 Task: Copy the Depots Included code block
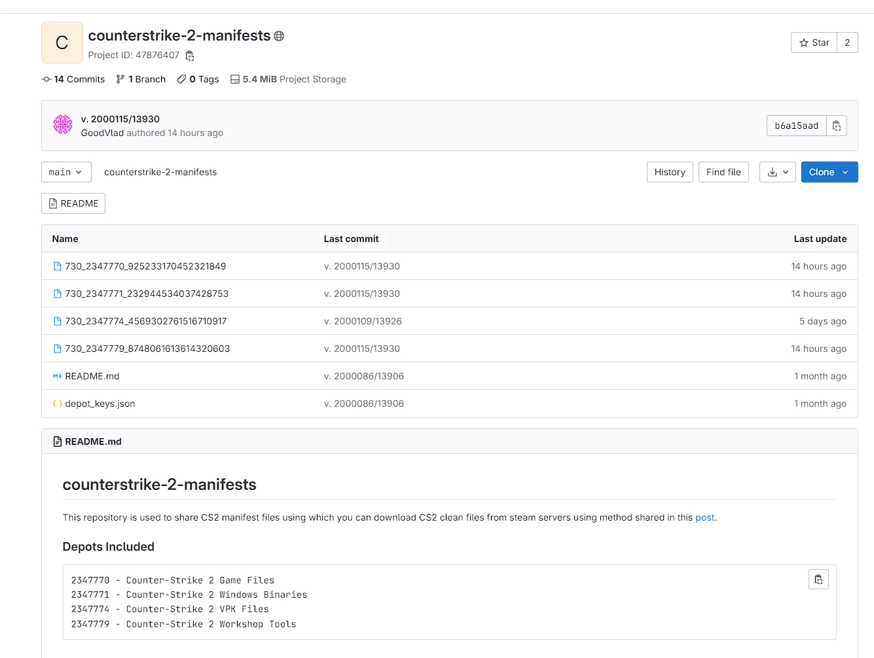coord(818,580)
